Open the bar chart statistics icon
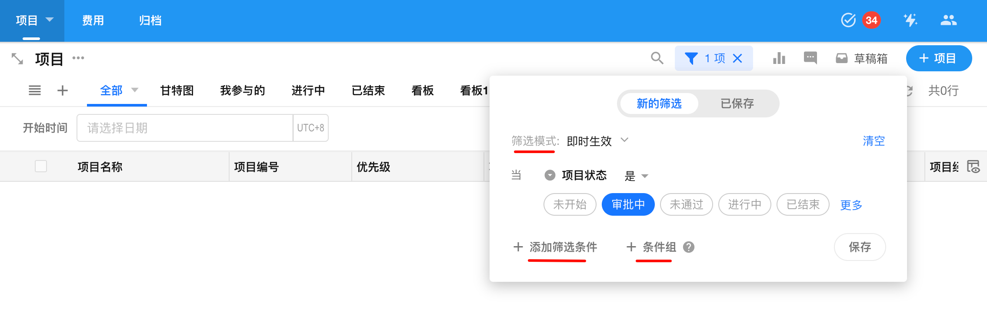The width and height of the screenshot is (987, 334). pos(779,58)
